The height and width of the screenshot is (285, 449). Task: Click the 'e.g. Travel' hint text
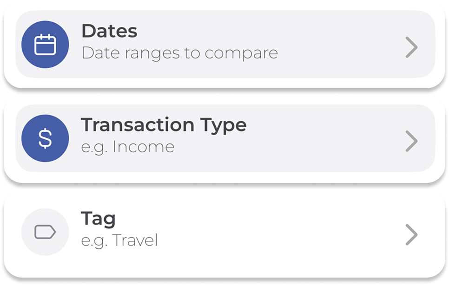tap(119, 241)
